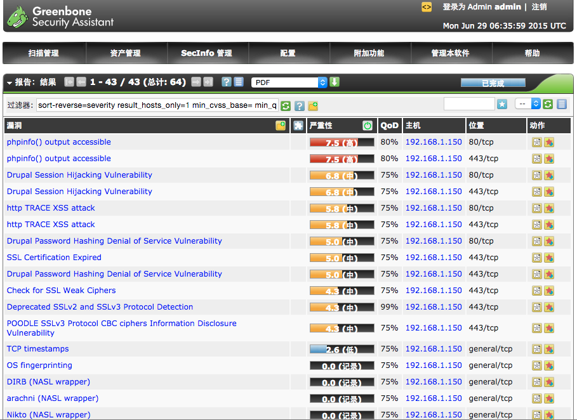Open 配置 menu
Image resolution: width=577 pixels, height=420 pixels.
pyautogui.click(x=288, y=53)
